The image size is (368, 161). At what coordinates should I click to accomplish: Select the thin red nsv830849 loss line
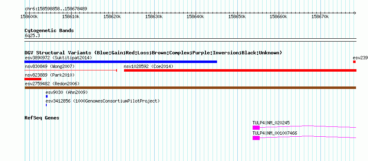tap(71, 70)
